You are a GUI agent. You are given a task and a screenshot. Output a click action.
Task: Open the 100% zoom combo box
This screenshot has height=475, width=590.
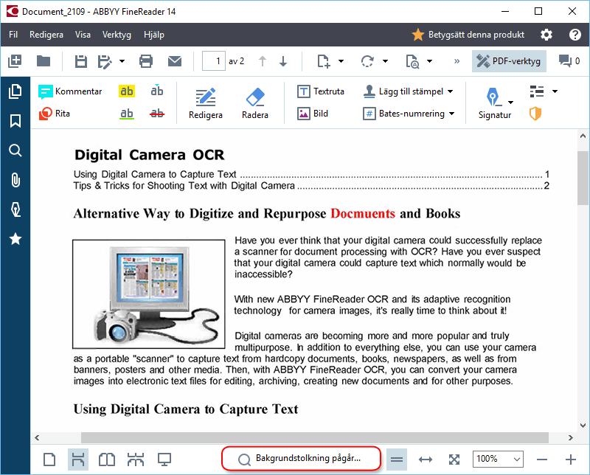point(498,459)
